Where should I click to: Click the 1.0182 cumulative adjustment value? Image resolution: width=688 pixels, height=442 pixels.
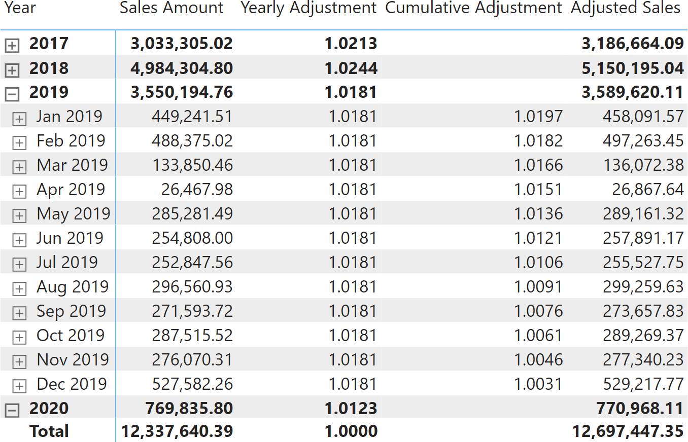(538, 141)
